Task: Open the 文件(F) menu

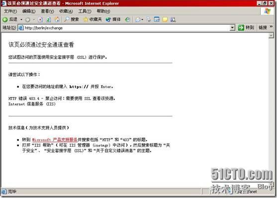Action: coord(10,11)
